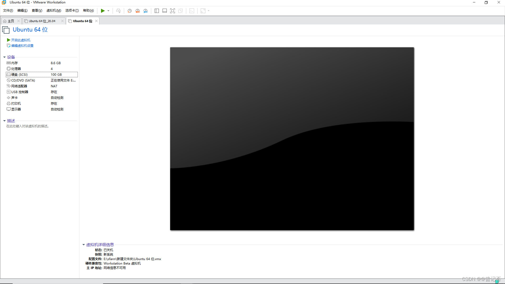Open the 虚拟机(M) menu
The image size is (505, 284).
(x=54, y=11)
